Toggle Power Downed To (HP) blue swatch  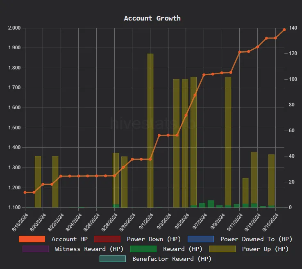pos(201,239)
